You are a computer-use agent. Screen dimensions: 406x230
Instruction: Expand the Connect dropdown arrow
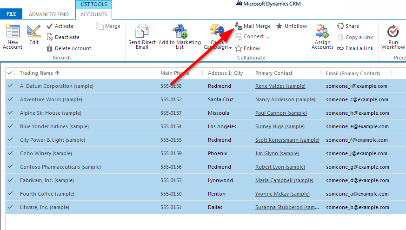(x=267, y=38)
